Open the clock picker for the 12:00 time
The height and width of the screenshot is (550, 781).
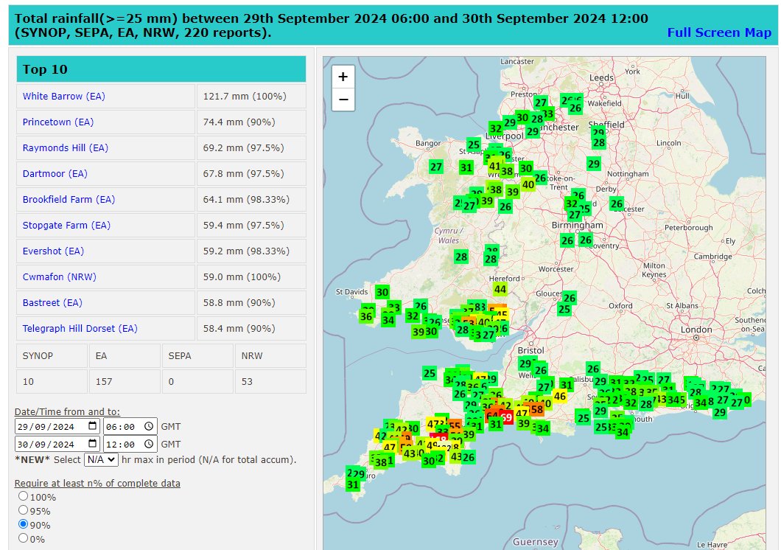coord(148,444)
